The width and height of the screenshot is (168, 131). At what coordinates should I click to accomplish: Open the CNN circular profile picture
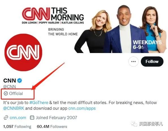point(23,52)
